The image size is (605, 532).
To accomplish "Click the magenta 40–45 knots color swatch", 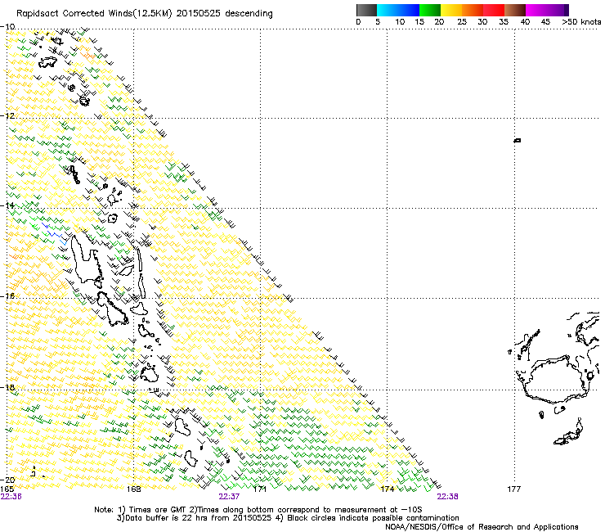I will click(536, 10).
